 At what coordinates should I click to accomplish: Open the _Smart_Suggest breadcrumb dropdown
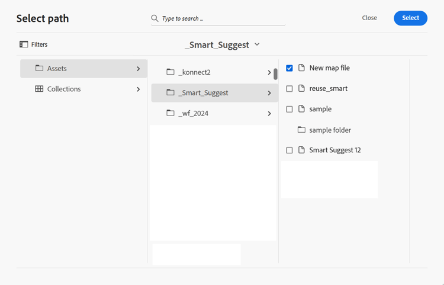point(257,44)
